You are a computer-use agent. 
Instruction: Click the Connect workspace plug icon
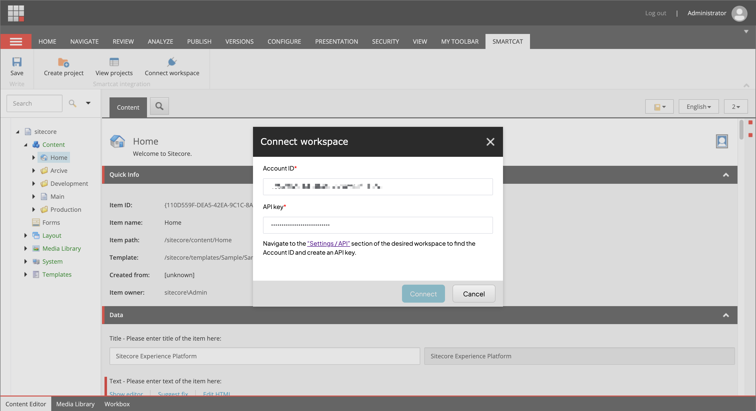(x=172, y=62)
